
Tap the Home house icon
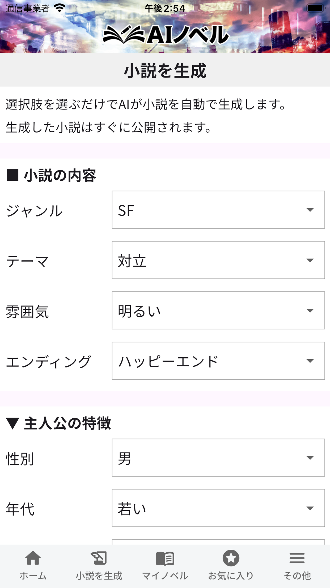coord(33,558)
